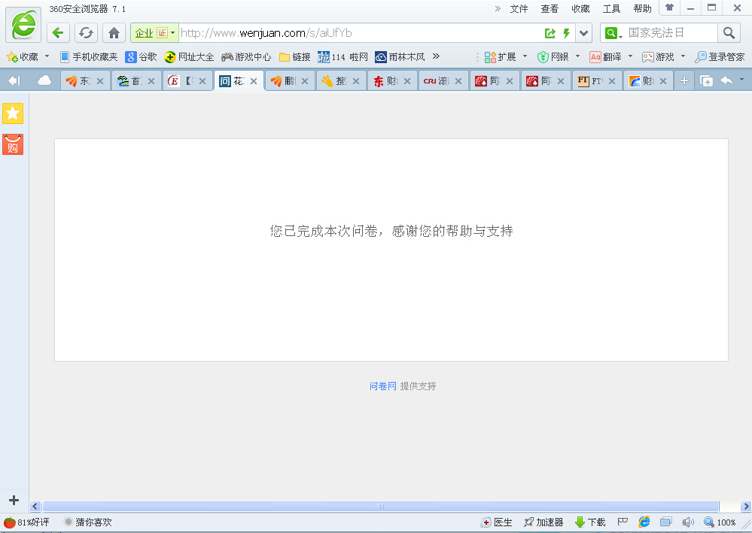
Task: Expand the 网银 dropdown arrow
Action: [x=577, y=56]
